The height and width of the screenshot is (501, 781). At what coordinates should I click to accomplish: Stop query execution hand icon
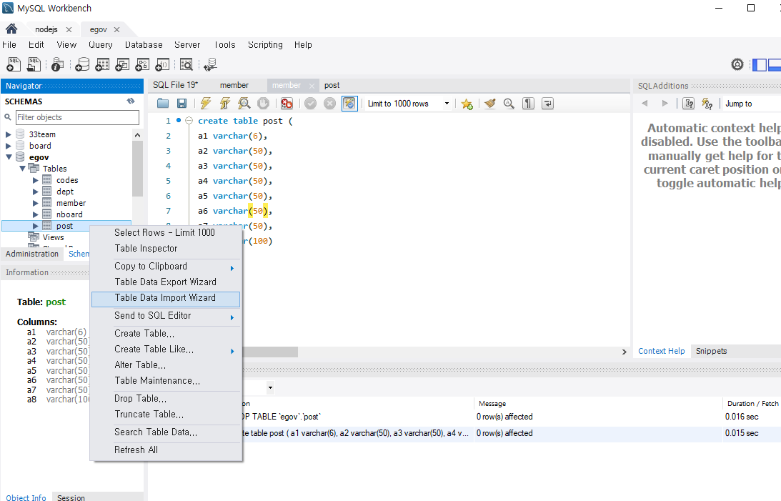pos(263,104)
